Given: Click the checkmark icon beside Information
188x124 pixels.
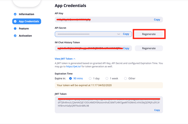Looking at the screenshot, I should coord(15,14).
